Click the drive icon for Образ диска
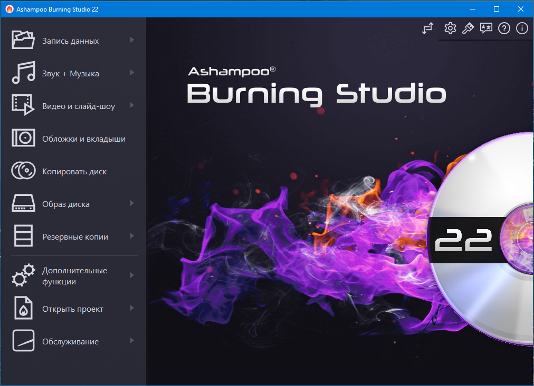Viewport: 534px width, 386px height. (x=23, y=203)
